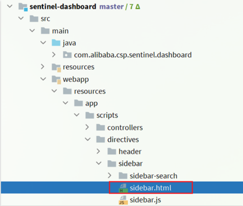This screenshot has height=206, width=243.
Task: Click the sentinel-dashboard module folder icon
Action: (x=23, y=7)
